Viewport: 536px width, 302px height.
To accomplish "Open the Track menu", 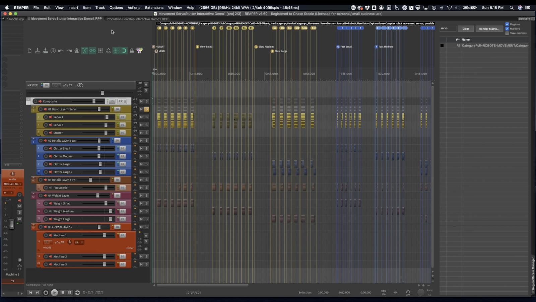I will point(100,7).
